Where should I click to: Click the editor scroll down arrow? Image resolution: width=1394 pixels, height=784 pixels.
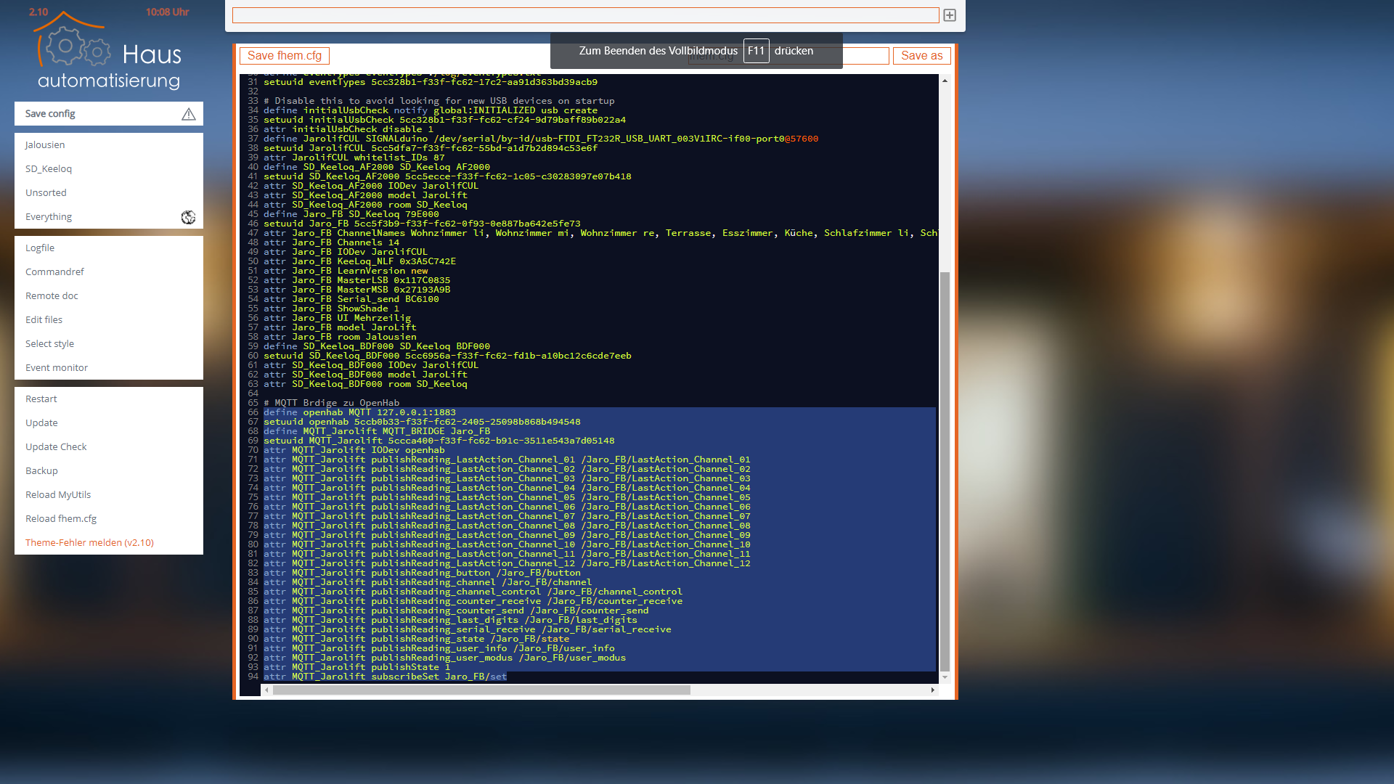945,677
